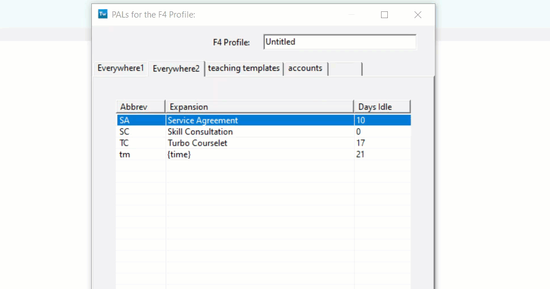Sort by the Expansion column header
Viewport: 550px width, 289px height.
(x=260, y=107)
